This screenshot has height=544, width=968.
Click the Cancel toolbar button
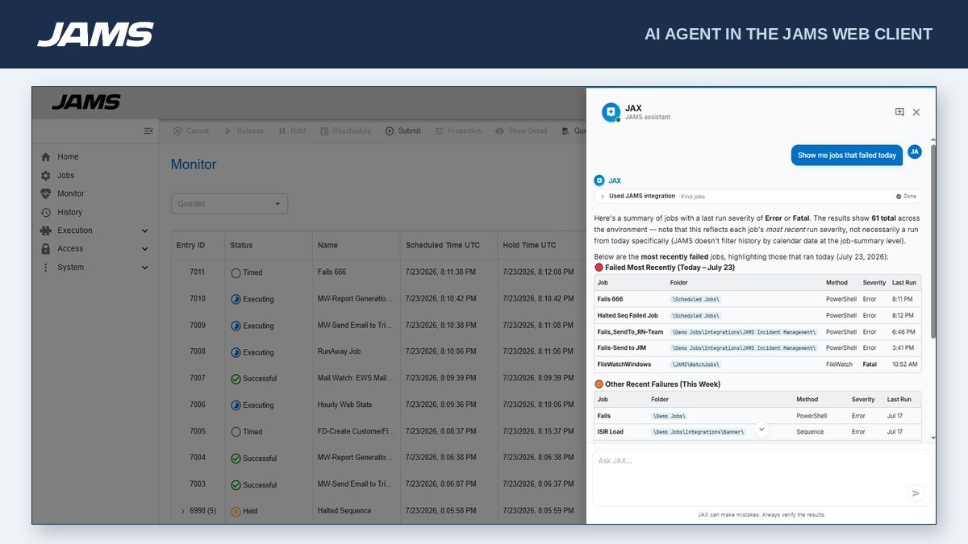(x=190, y=131)
